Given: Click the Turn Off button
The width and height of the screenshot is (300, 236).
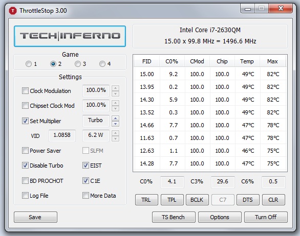Looking at the screenshot, I should (266, 217).
